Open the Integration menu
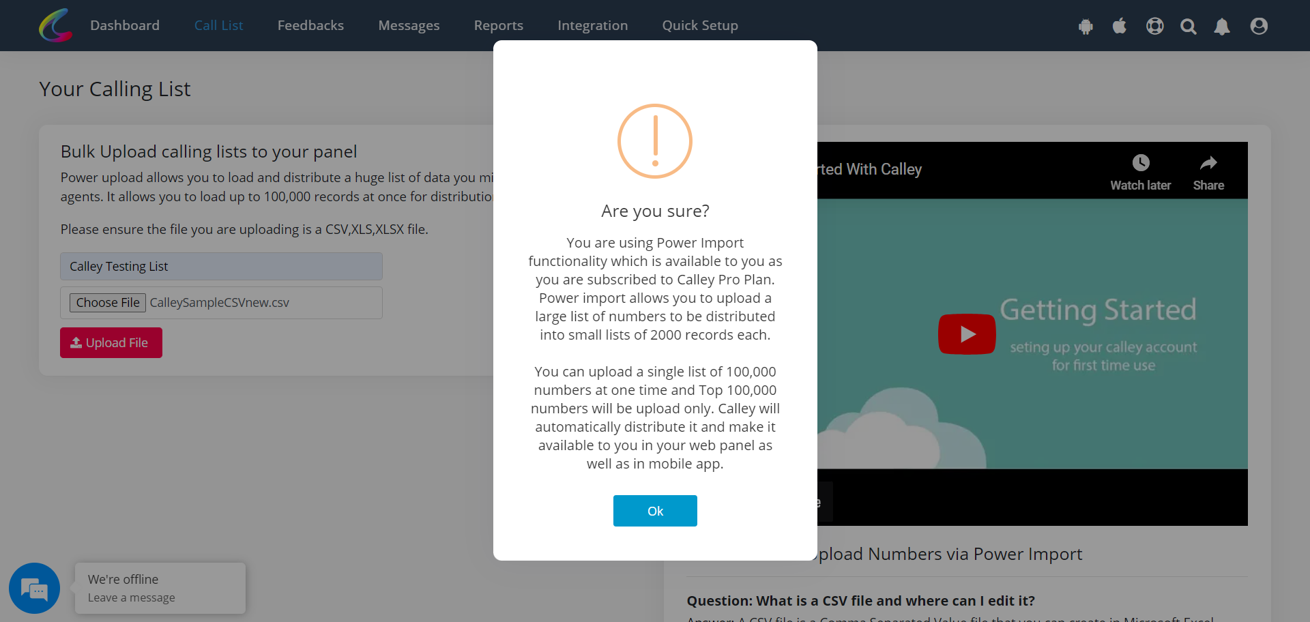 (x=592, y=25)
